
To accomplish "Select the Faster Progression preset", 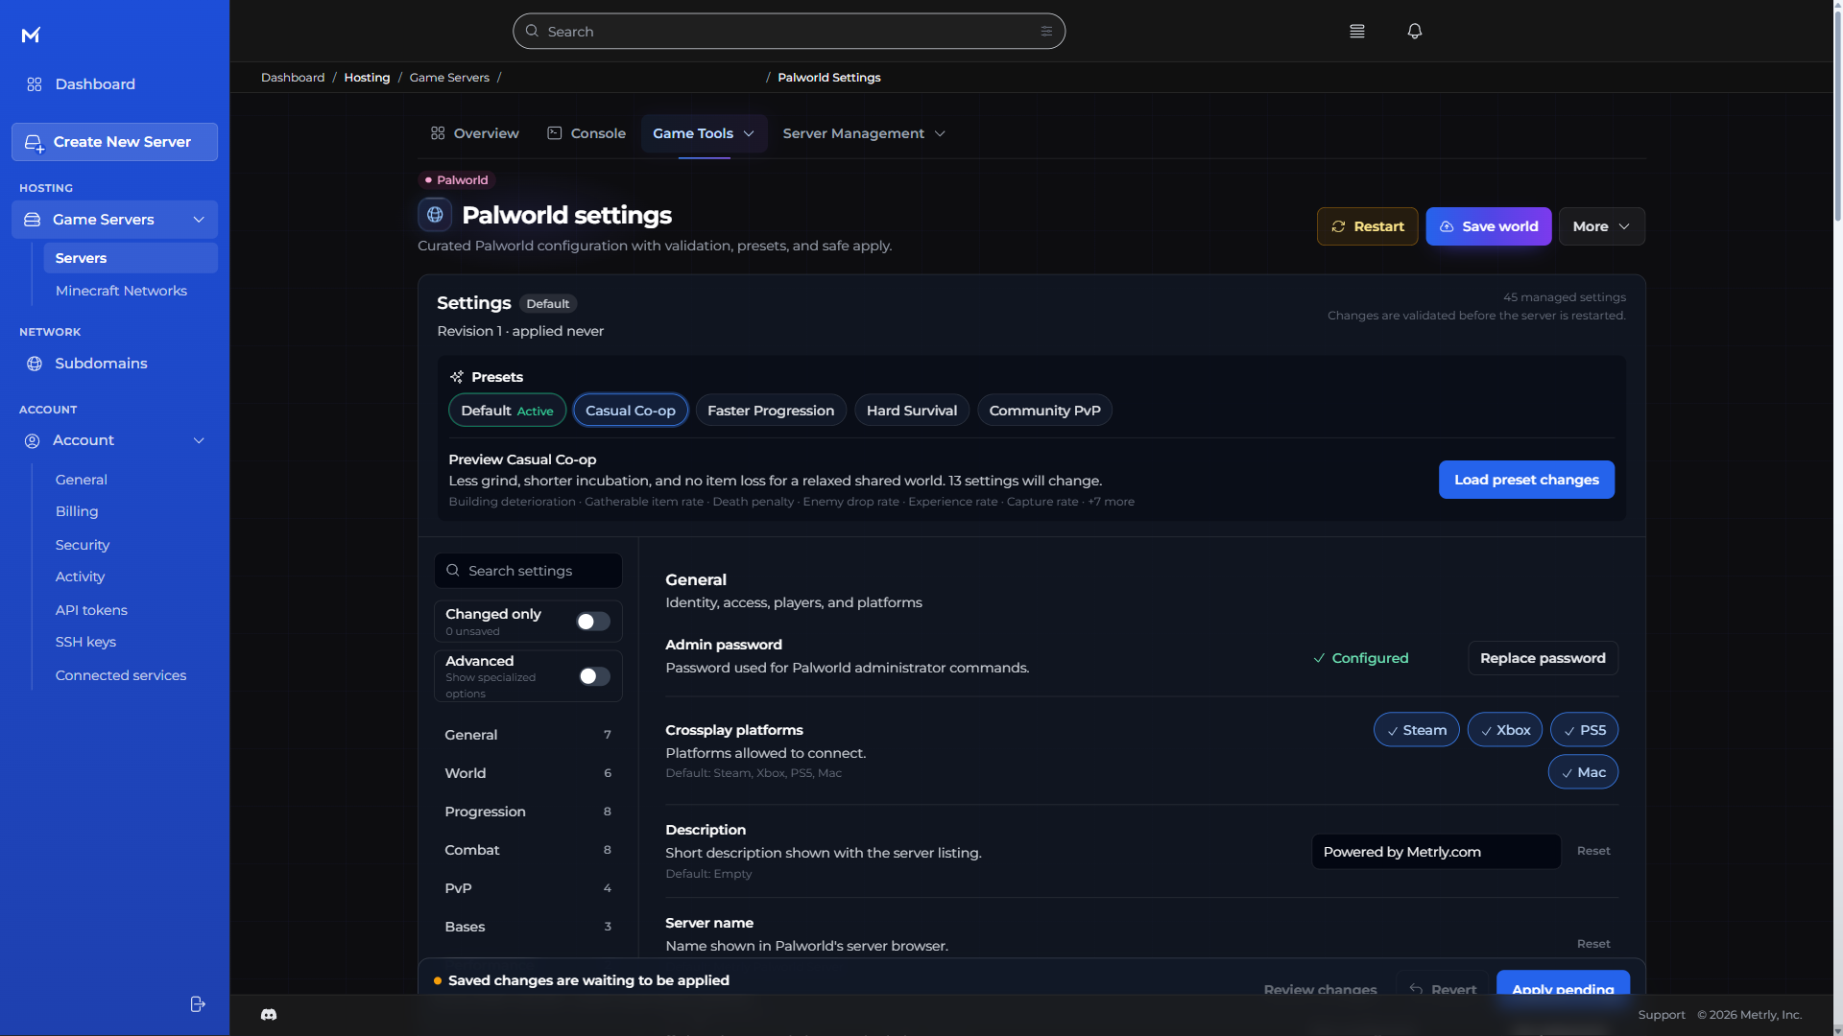I will [771, 411].
